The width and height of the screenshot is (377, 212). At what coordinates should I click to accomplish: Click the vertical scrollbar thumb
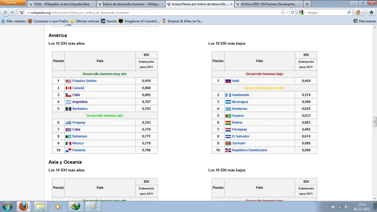click(x=374, y=122)
